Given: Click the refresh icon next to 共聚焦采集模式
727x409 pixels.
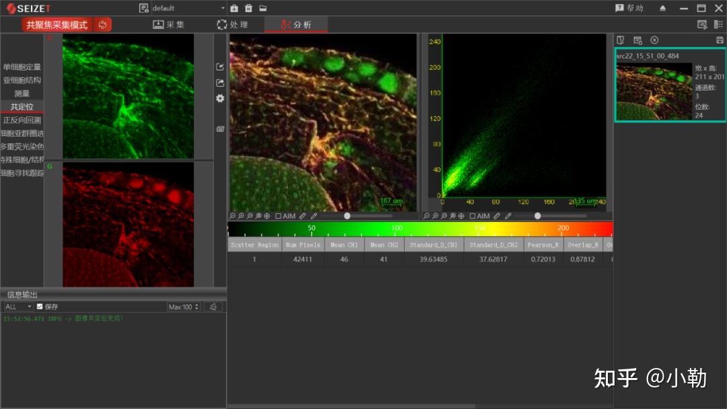Looking at the screenshot, I should (x=103, y=25).
